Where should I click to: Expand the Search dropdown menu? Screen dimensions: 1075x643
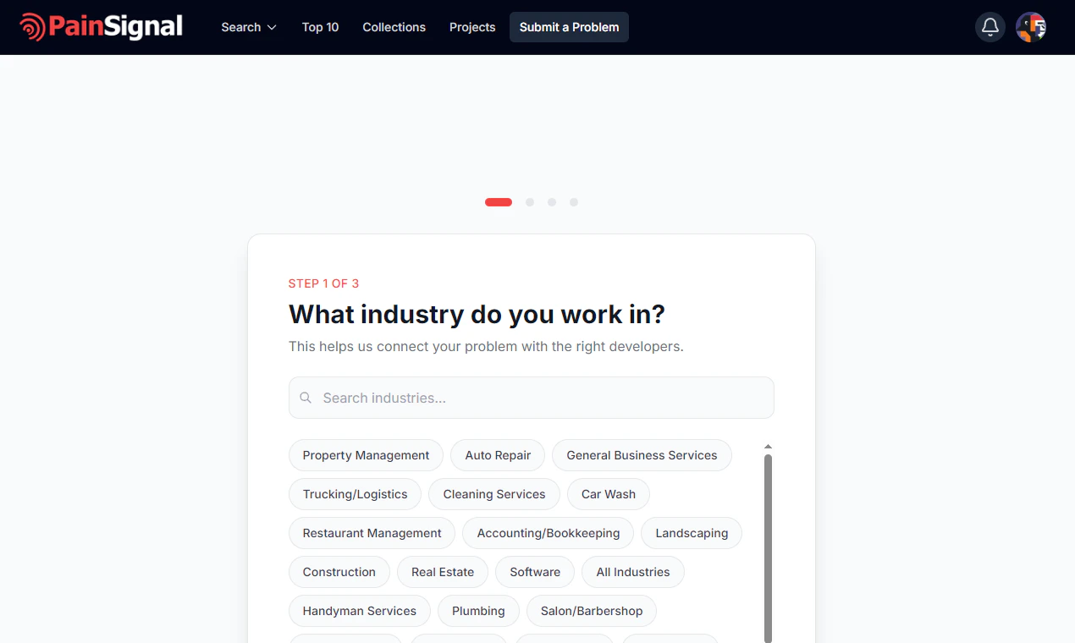click(x=249, y=27)
